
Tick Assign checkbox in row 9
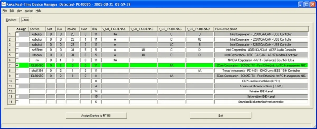click(17, 76)
